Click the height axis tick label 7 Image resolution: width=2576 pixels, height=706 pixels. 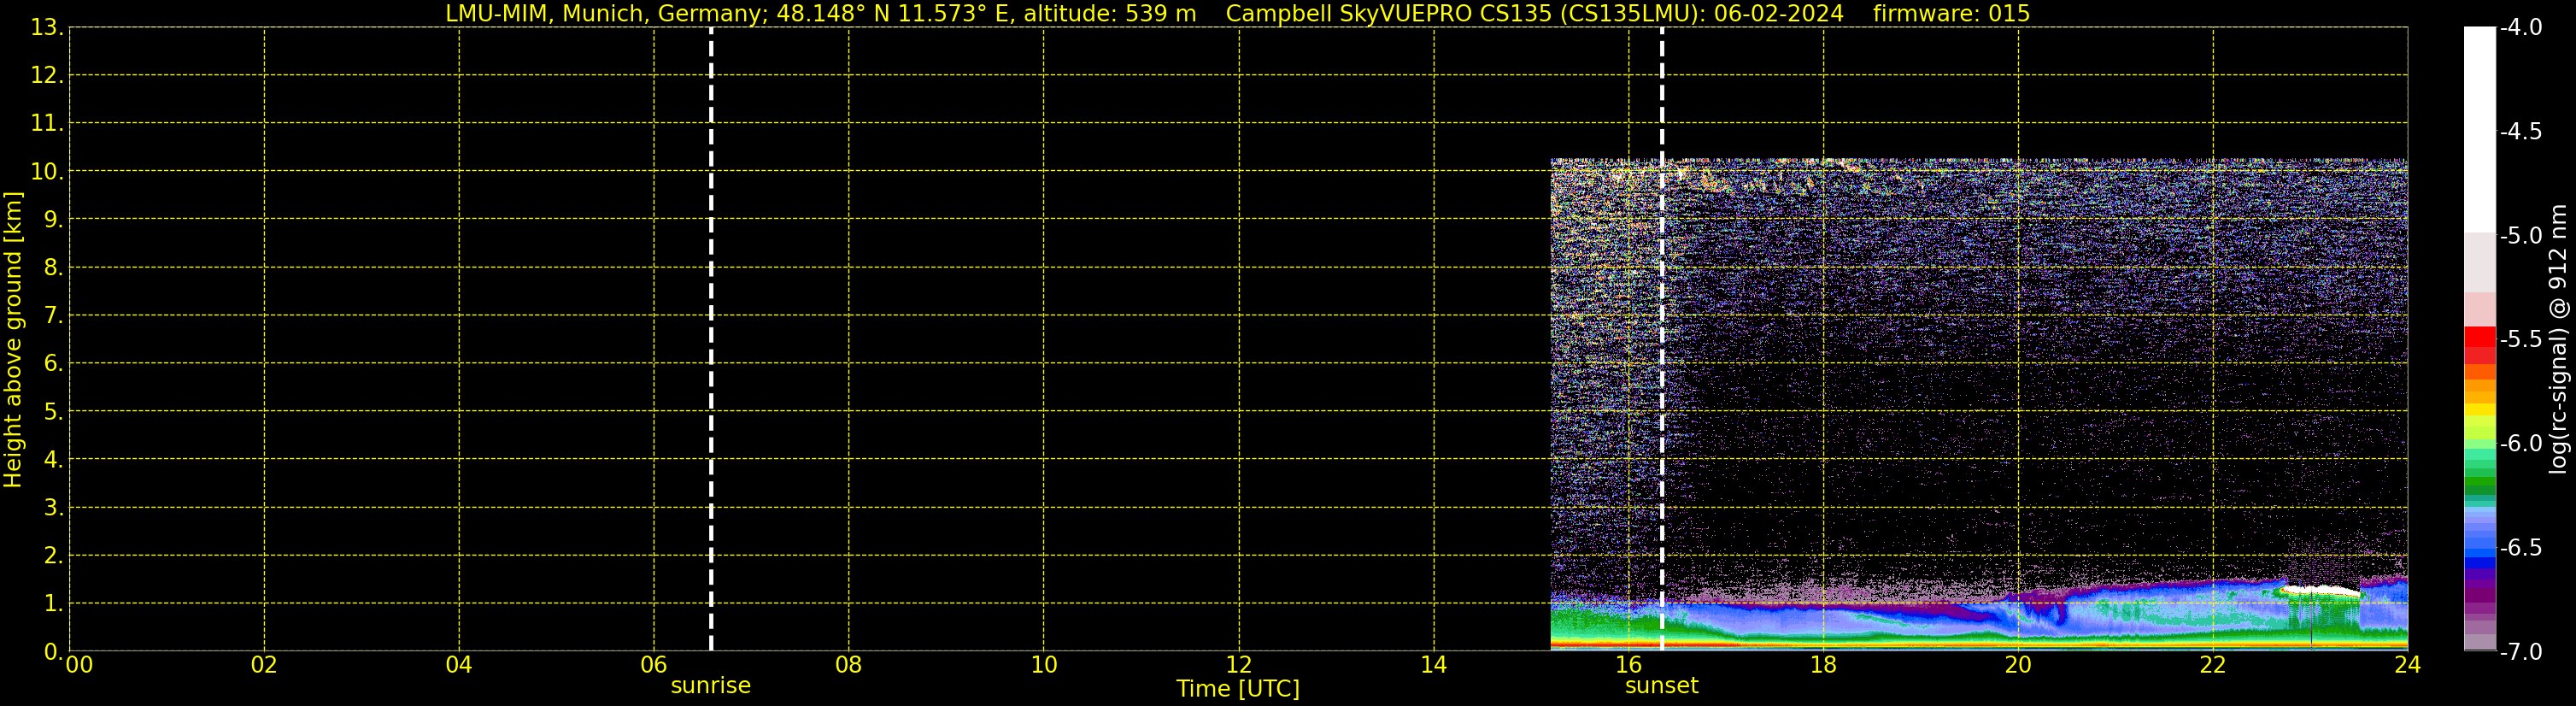pyautogui.click(x=53, y=316)
